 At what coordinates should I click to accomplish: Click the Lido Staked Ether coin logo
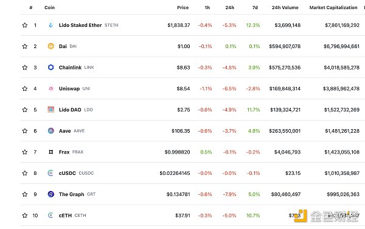click(50, 25)
